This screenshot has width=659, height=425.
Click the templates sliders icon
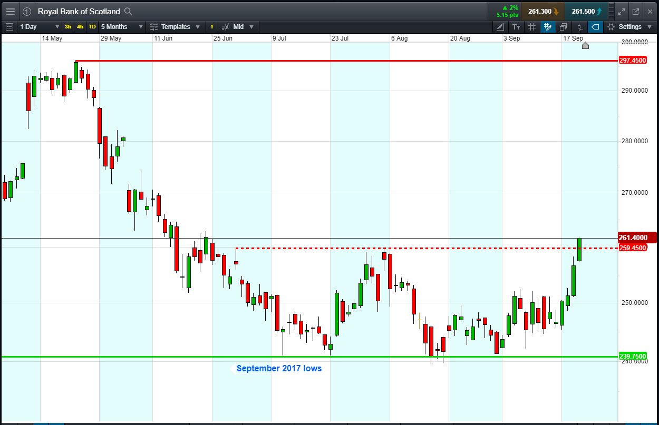pyautogui.click(x=154, y=27)
